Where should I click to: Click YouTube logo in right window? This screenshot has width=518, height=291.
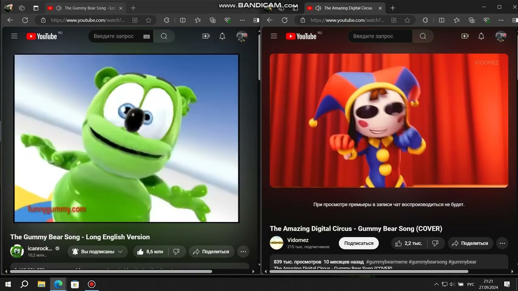click(301, 36)
